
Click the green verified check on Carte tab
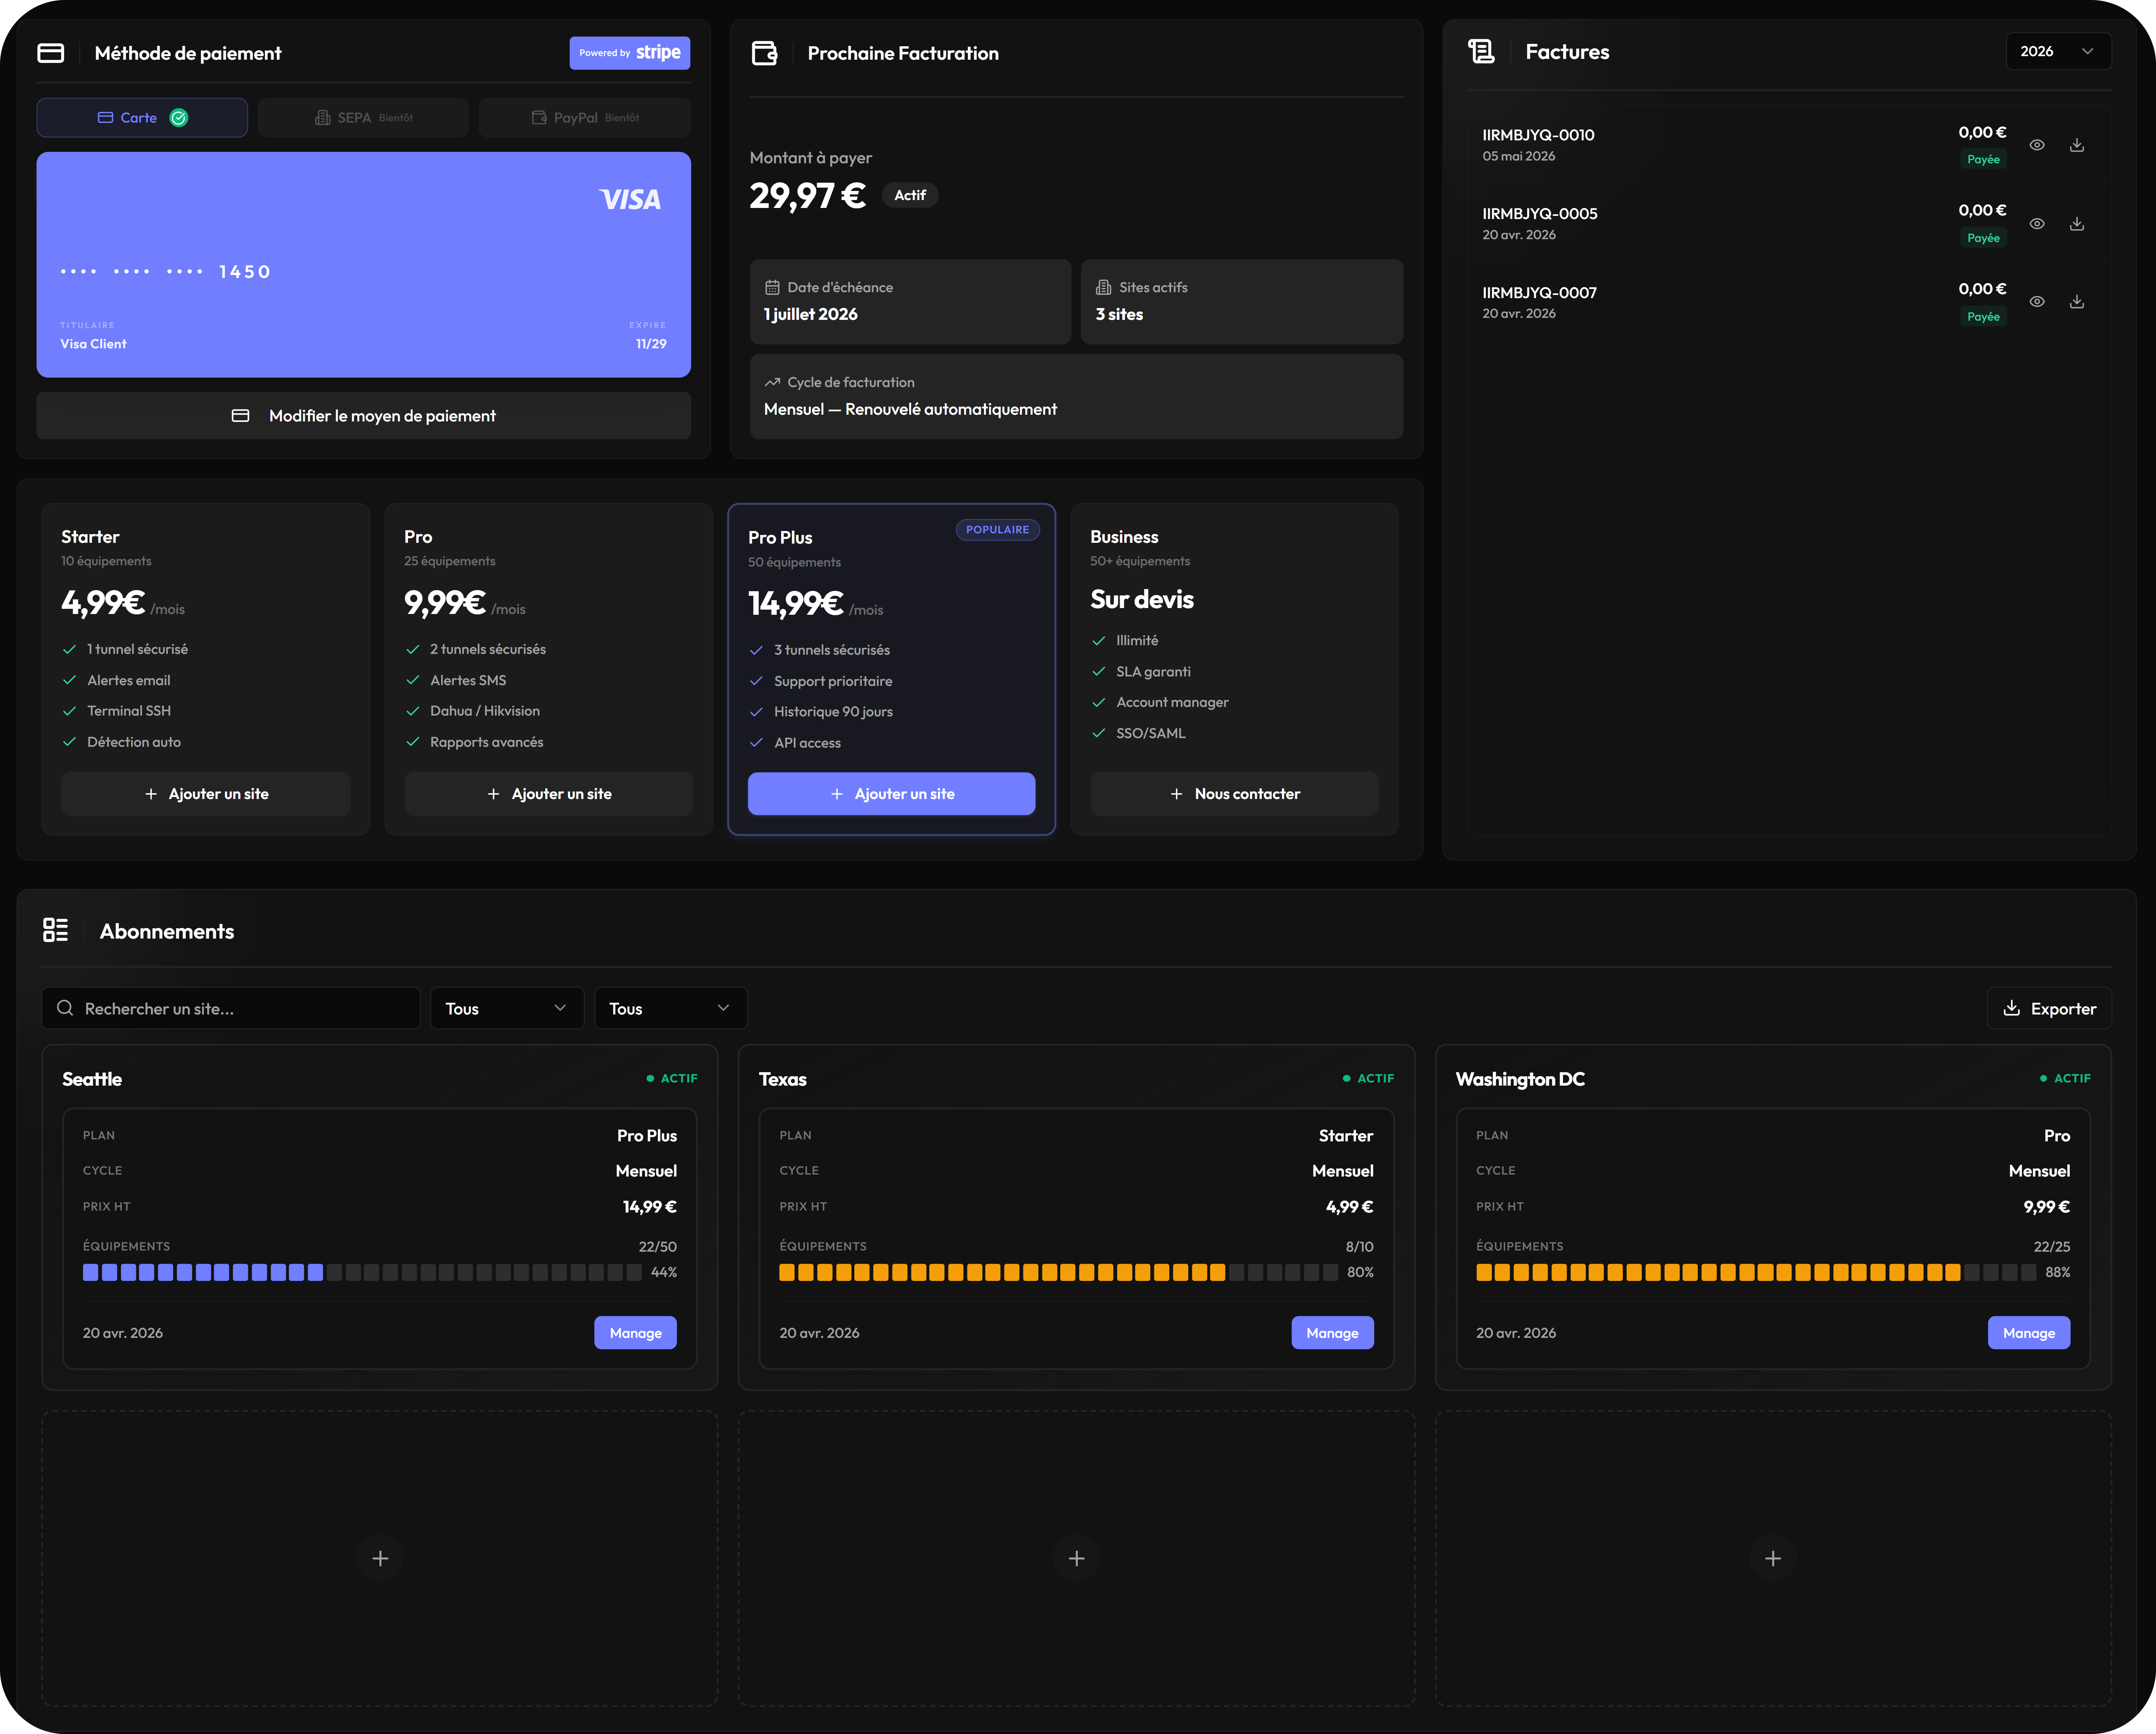point(179,118)
